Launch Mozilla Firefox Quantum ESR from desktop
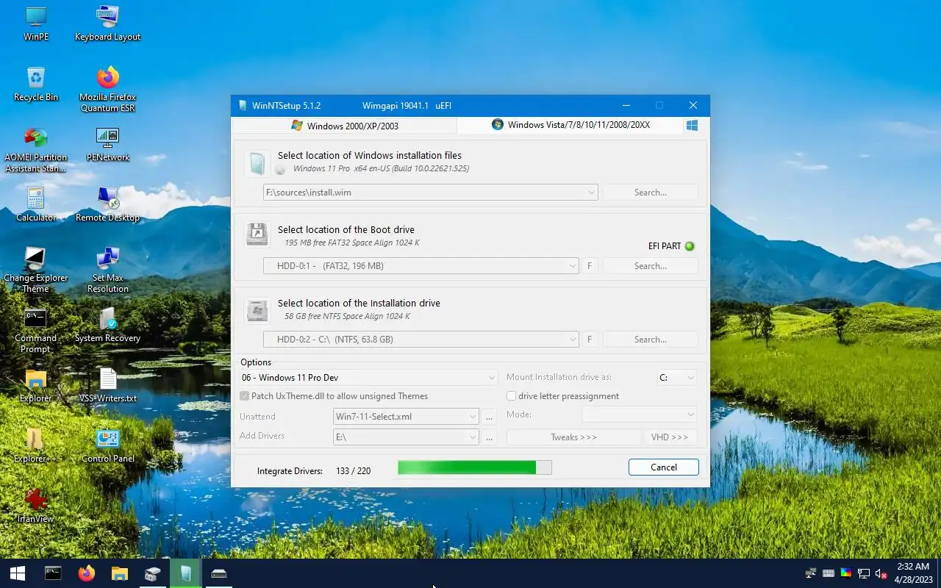 click(x=107, y=89)
